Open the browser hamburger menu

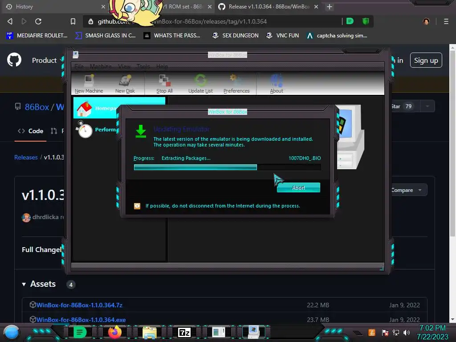tap(446, 21)
